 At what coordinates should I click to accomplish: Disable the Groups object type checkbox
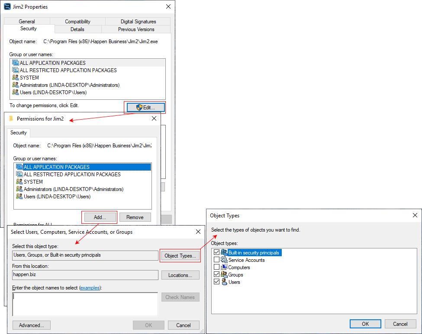click(x=216, y=274)
